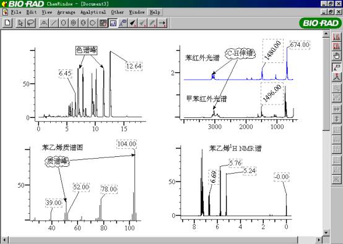Select the horizontal stretch arrows tool
This screenshot has width=343, height=244.
[x=336, y=109]
